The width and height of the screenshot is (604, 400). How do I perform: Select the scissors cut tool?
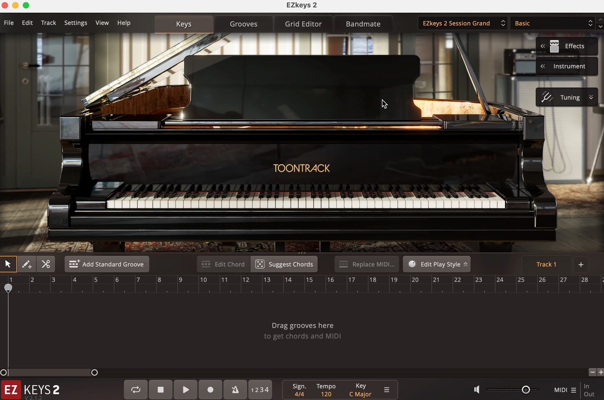tap(46, 264)
